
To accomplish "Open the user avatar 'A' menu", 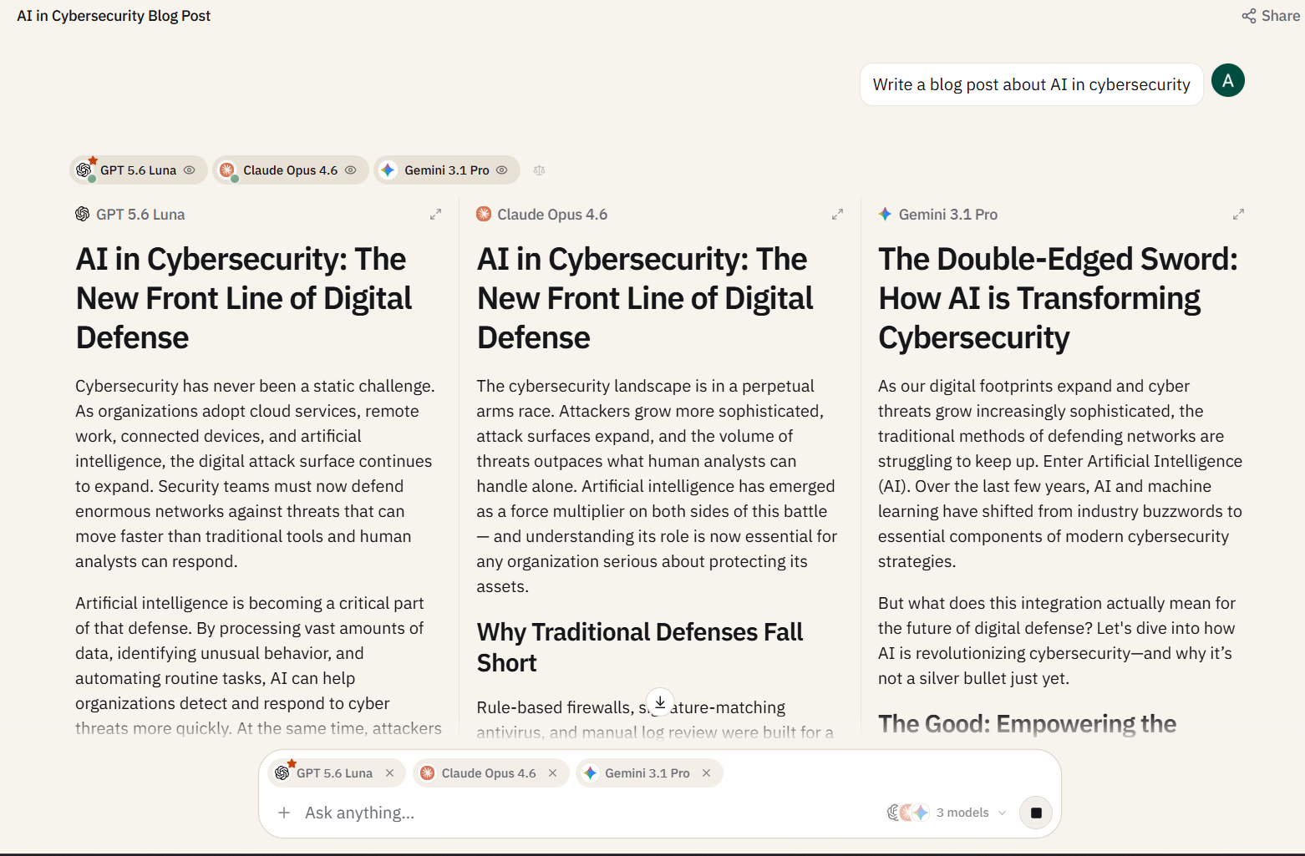I will coord(1227,80).
